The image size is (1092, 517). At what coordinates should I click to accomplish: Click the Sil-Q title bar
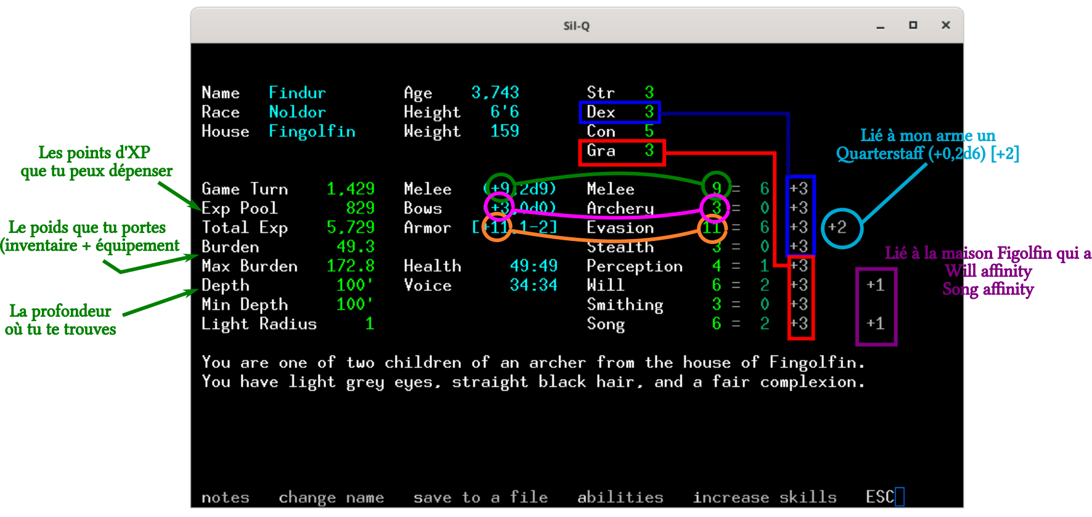(x=576, y=25)
